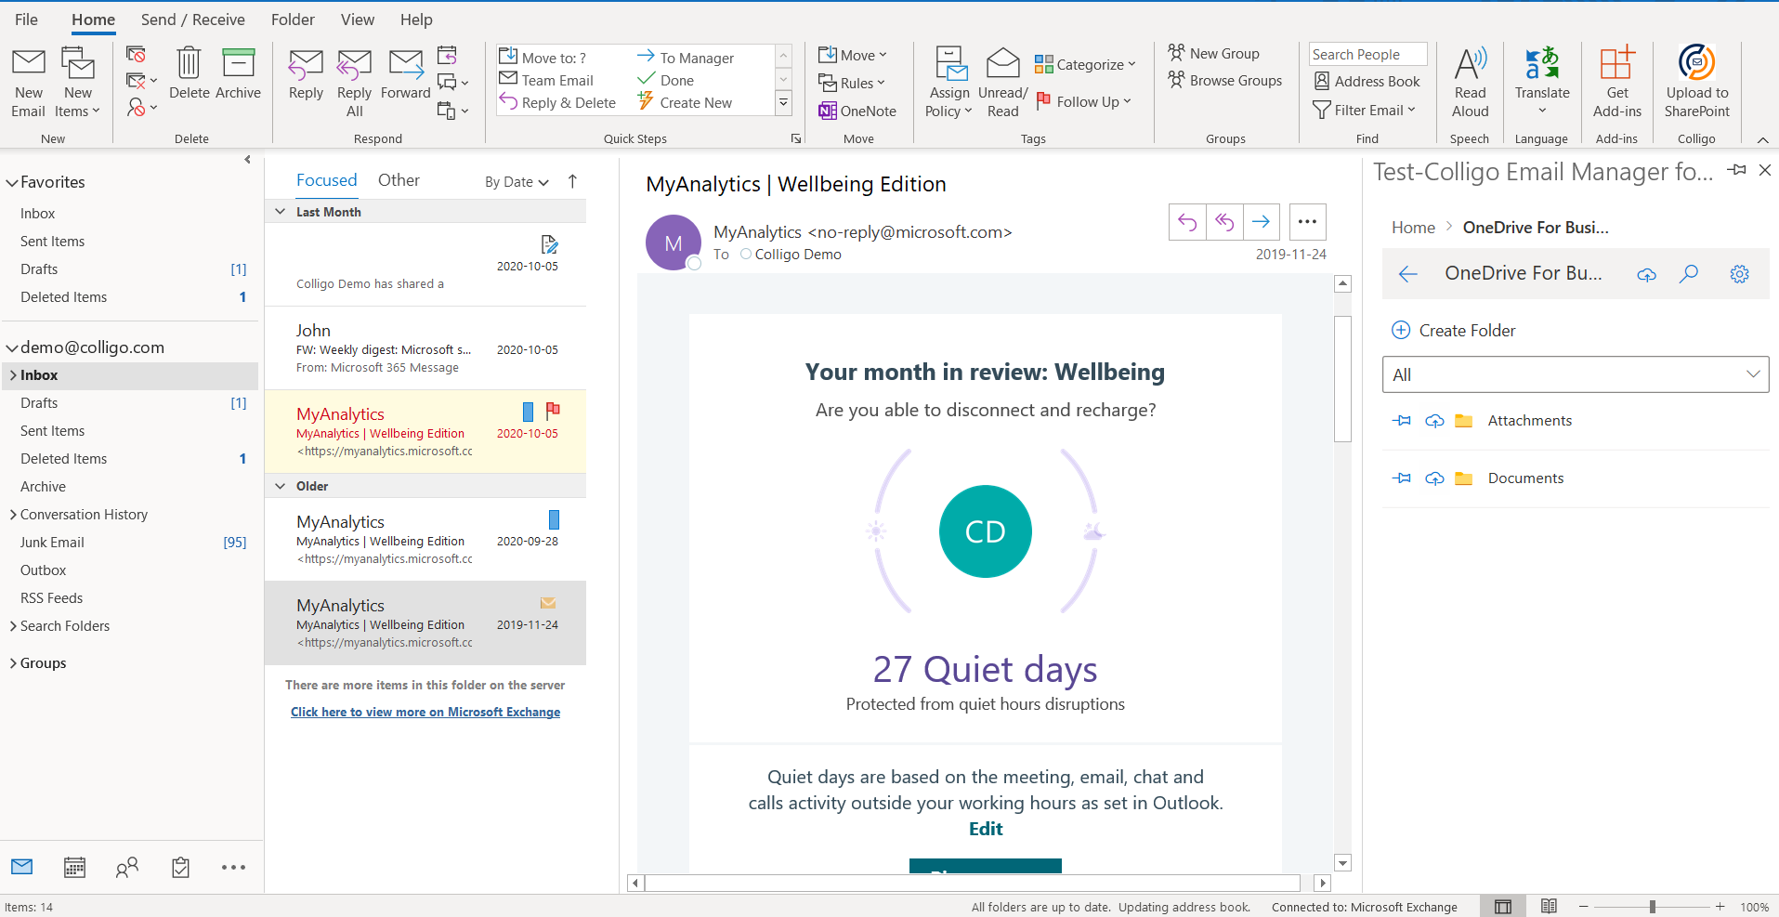Viewport: 1779px width, 917px height.
Task: Pin the Documents folder
Action: point(1402,478)
